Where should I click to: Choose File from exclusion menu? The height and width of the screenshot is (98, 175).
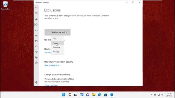[58, 39]
